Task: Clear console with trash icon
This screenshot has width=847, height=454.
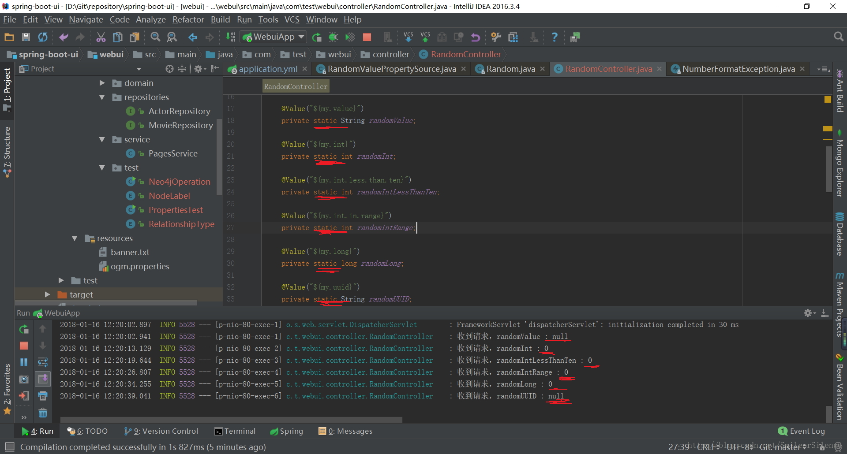Action: (43, 413)
